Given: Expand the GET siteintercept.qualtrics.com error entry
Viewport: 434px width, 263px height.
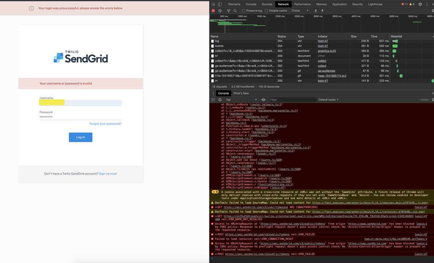Looking at the screenshot, I should click(x=216, y=216).
